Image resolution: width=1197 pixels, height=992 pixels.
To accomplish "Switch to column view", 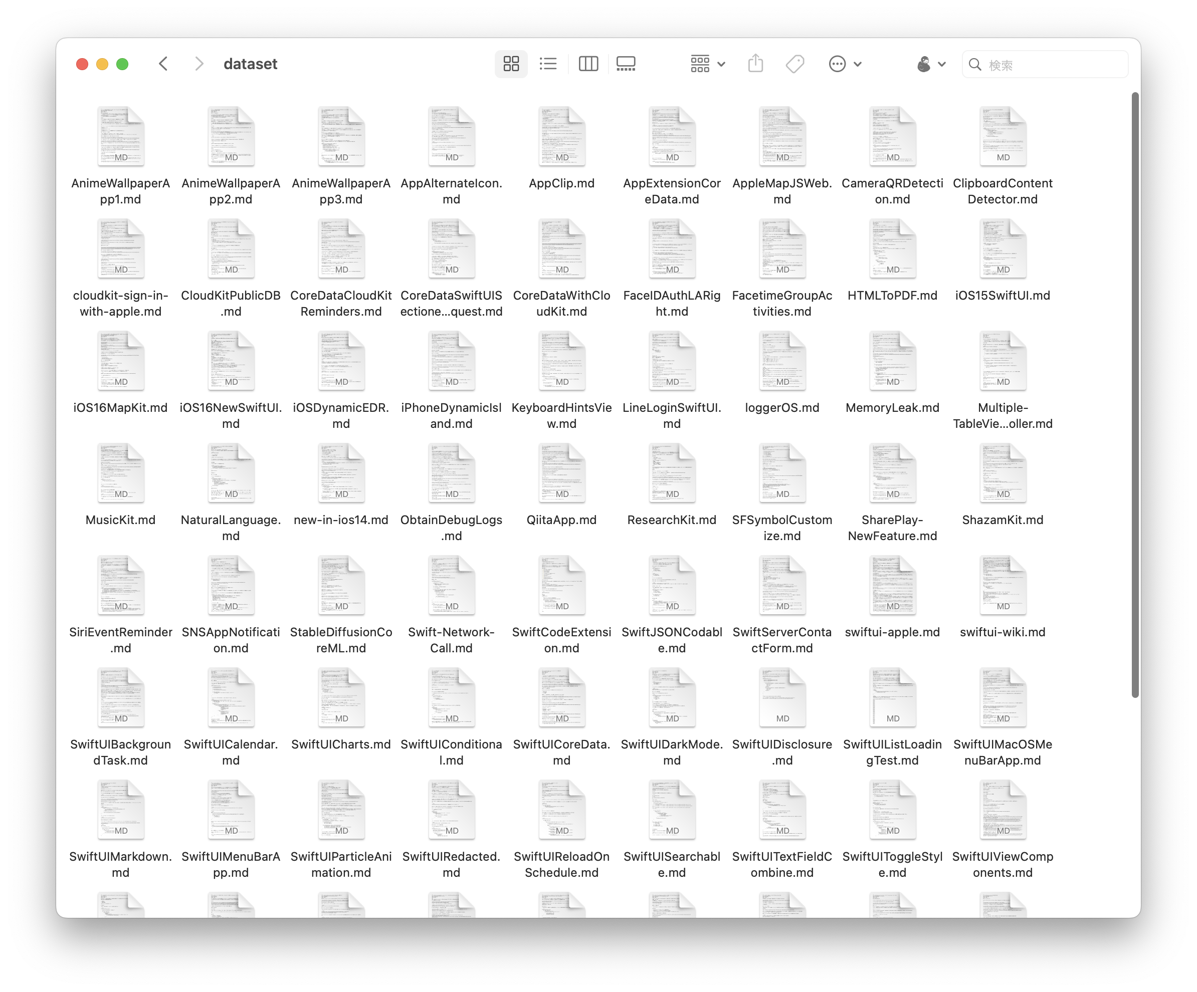I will click(588, 64).
